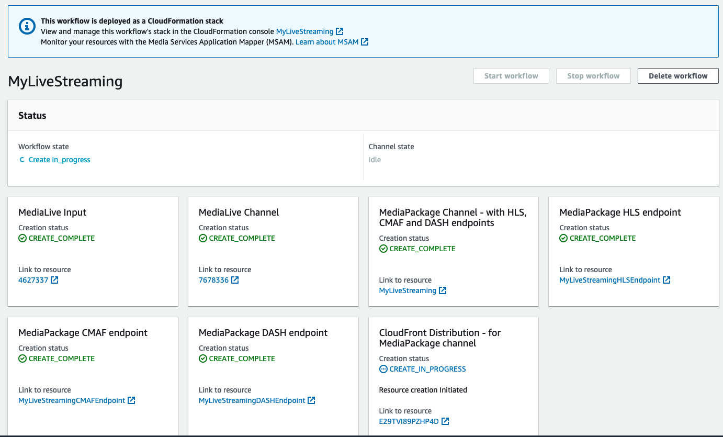Click CREATE_COMPLETE text under MediaPackage HLS endpoint

(x=603, y=238)
